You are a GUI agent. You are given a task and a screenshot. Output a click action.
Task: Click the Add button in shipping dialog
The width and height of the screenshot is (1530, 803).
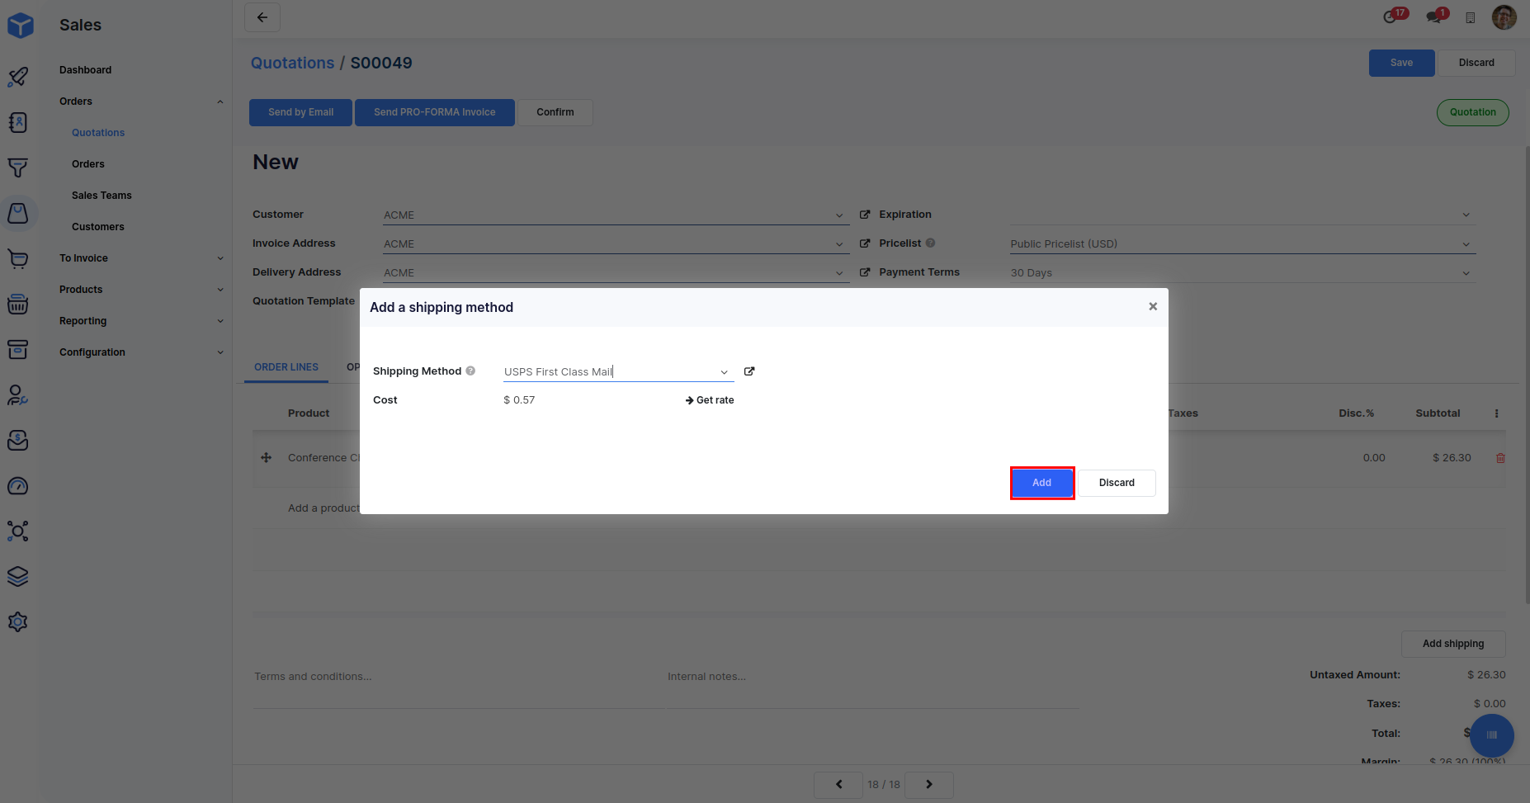(1041, 483)
